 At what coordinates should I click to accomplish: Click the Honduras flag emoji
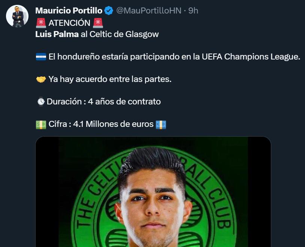[x=40, y=56]
